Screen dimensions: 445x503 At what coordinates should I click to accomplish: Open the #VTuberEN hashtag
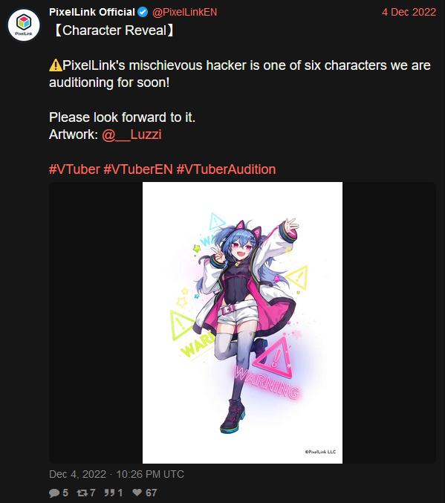coord(138,169)
